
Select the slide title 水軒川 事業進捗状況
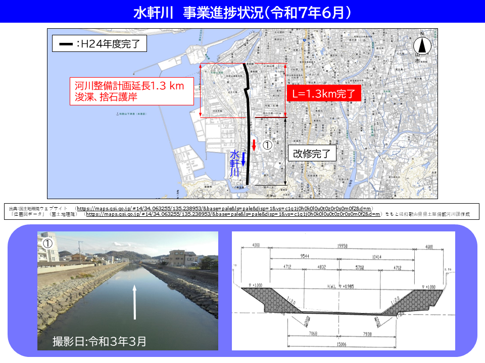pyautogui.click(x=243, y=12)
